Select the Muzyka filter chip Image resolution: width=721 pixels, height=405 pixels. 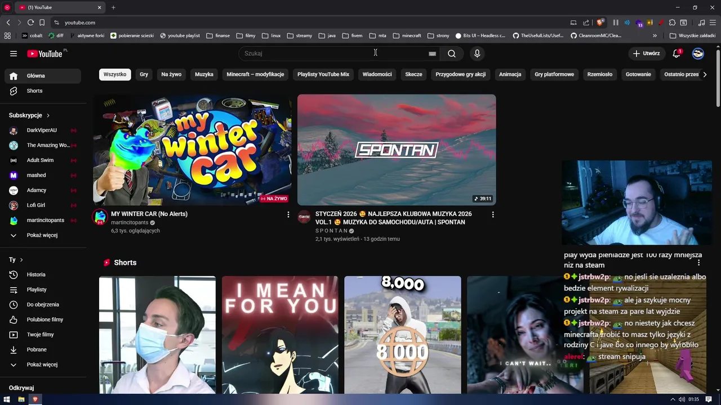tap(204, 74)
